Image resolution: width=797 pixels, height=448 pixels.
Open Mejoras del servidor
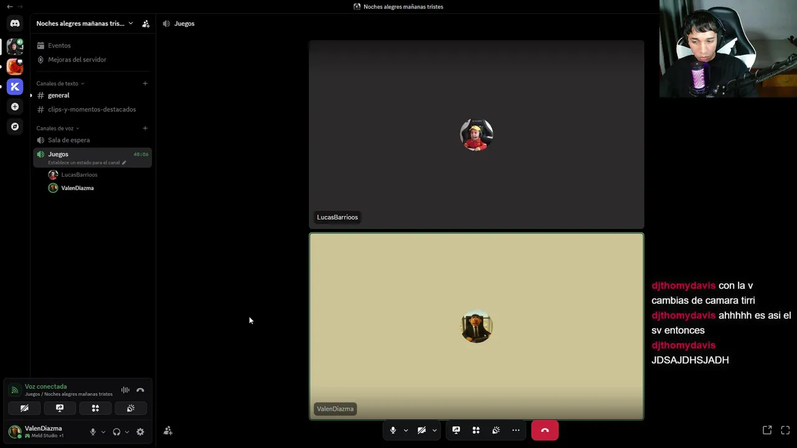[92, 60]
